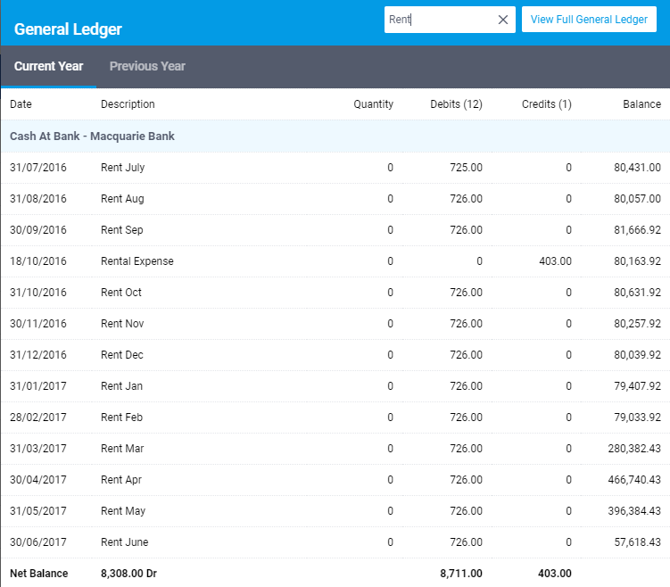
Task: Select the Rent Jan description
Action: coord(121,385)
